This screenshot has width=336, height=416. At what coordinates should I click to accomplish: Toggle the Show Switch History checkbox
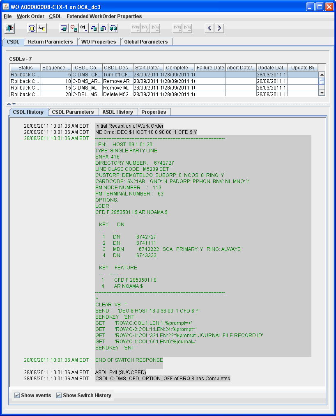click(59, 395)
